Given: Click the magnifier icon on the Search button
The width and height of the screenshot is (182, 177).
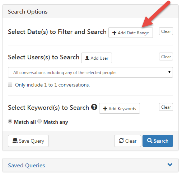Looking at the screenshot, I should 150,141.
